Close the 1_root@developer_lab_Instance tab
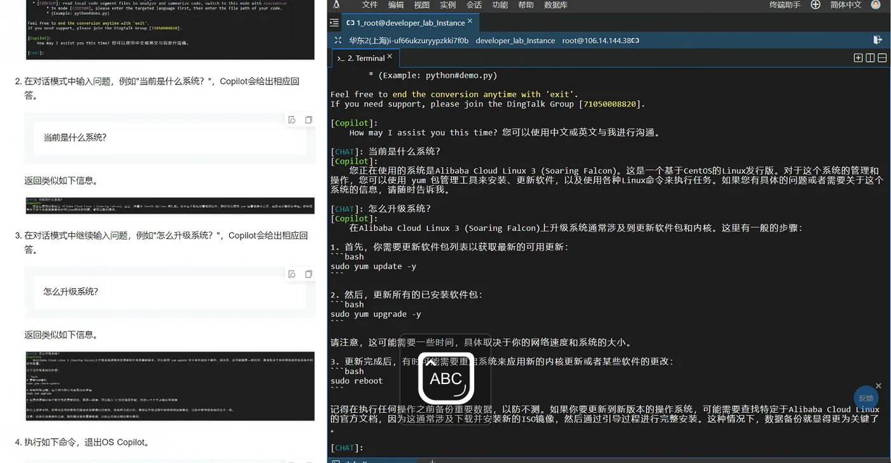The height and width of the screenshot is (463, 891). click(x=471, y=22)
